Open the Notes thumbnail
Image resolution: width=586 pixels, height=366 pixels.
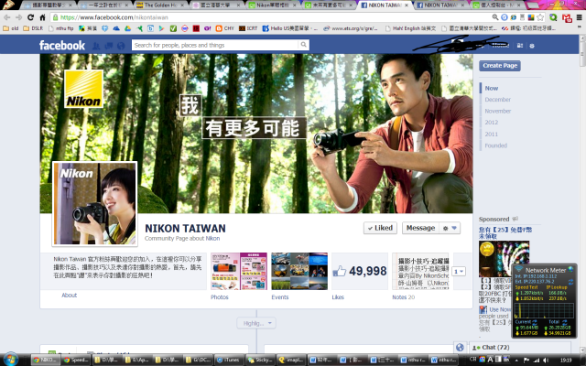click(420, 271)
